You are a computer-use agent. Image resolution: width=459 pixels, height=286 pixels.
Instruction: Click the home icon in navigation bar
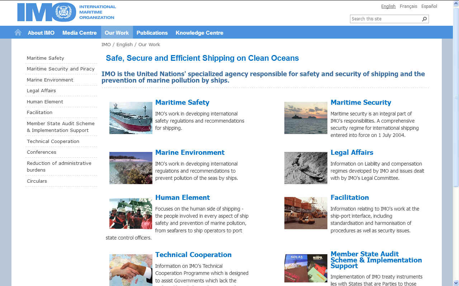18,33
